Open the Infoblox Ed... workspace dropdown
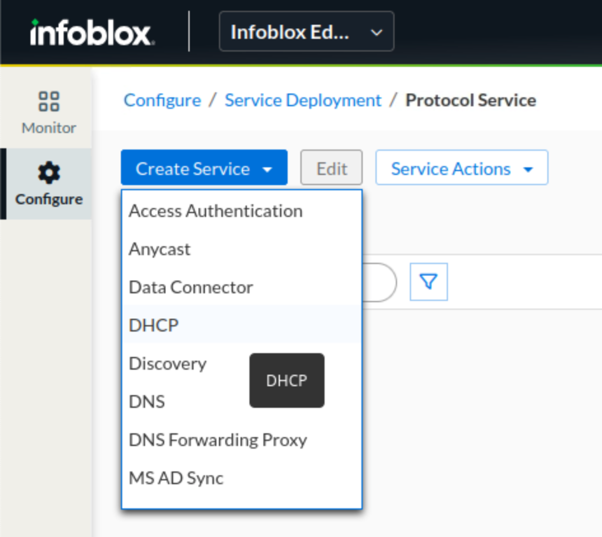Screen dimensions: 602x537 click(306, 32)
